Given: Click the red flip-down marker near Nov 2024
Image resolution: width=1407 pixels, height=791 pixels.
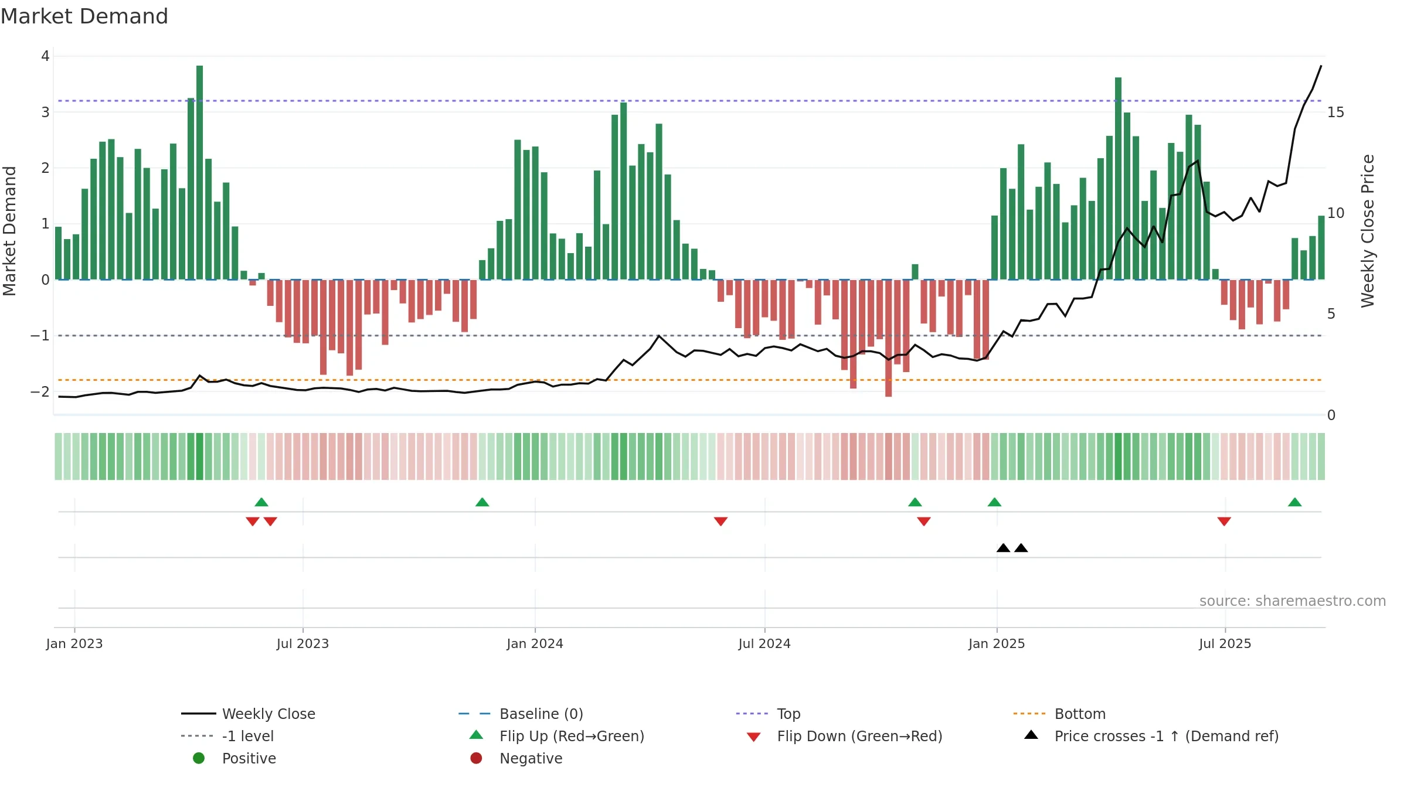Looking at the screenshot, I should (924, 521).
